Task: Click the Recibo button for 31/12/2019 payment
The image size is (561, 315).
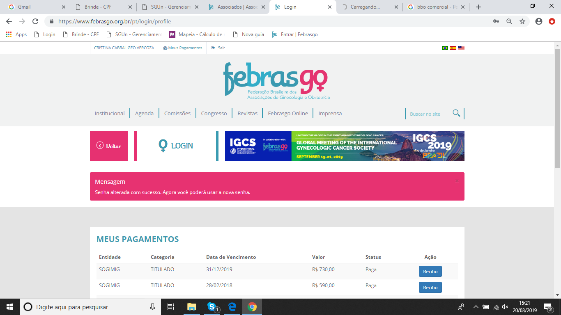Action: pyautogui.click(x=430, y=272)
